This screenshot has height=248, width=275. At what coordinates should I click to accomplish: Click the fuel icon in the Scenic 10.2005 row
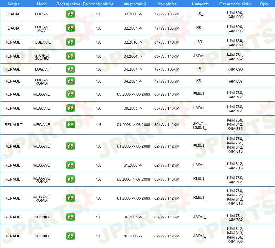tap(70, 236)
